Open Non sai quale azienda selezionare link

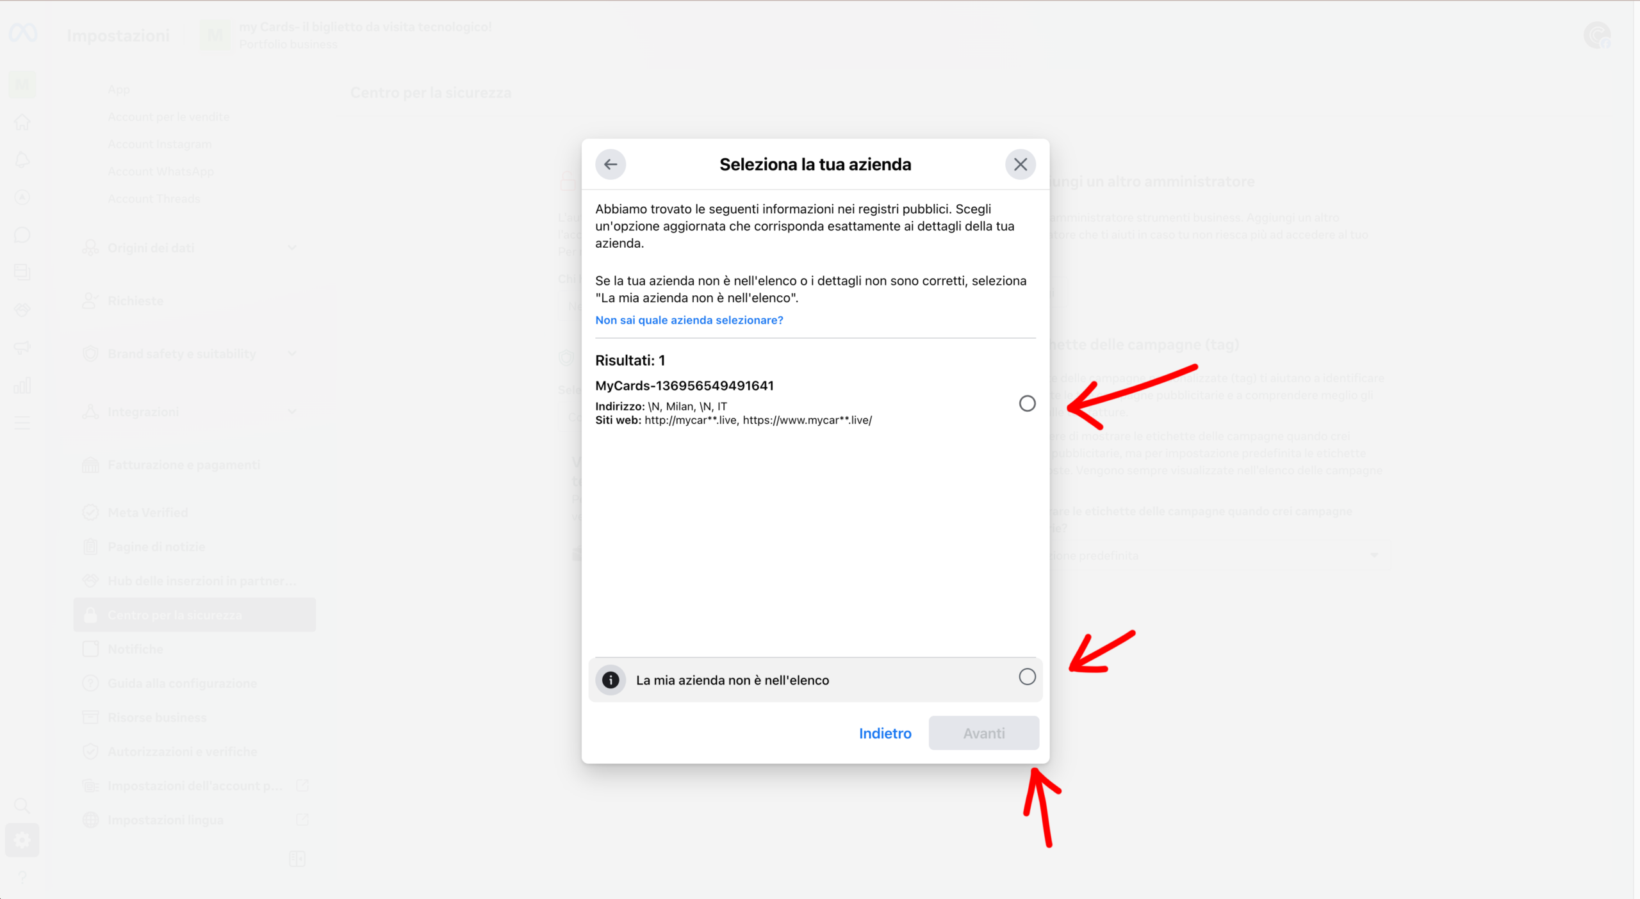(689, 320)
